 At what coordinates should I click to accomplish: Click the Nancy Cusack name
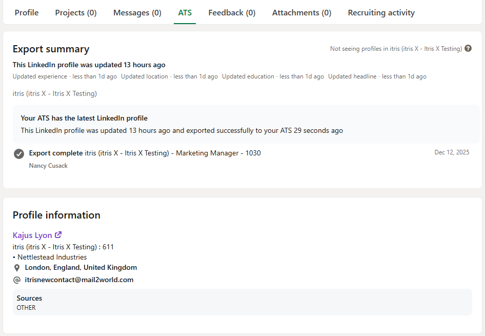(x=48, y=166)
